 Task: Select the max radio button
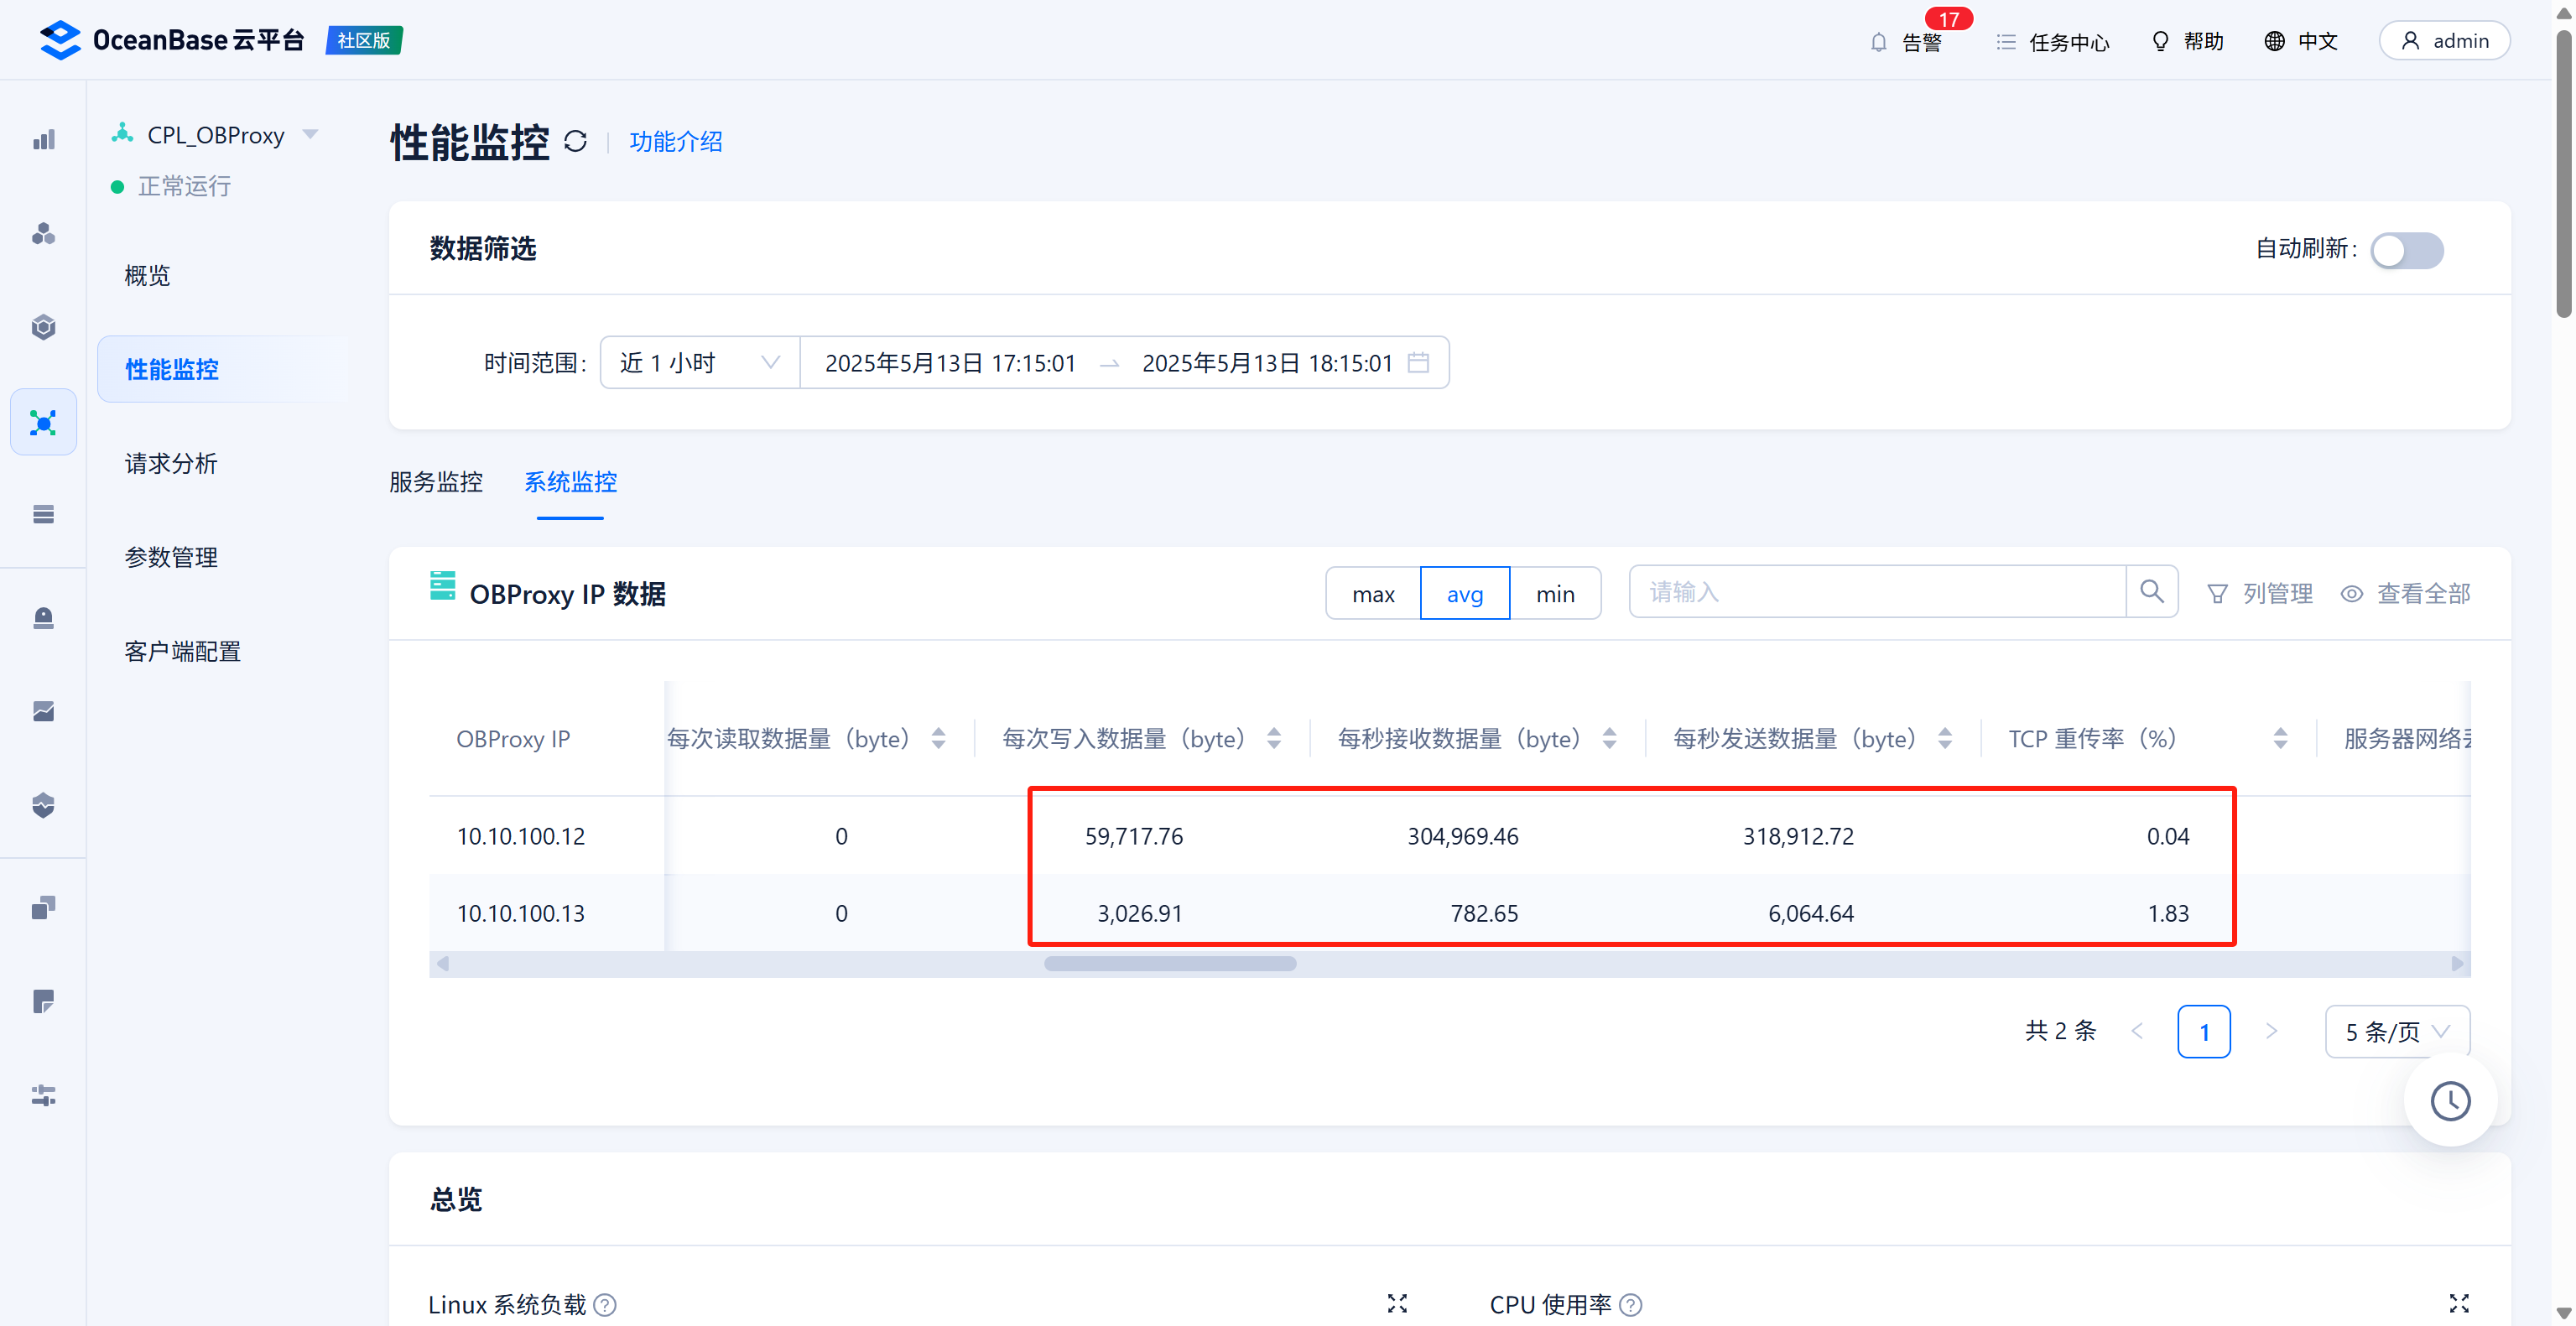pos(1373,594)
